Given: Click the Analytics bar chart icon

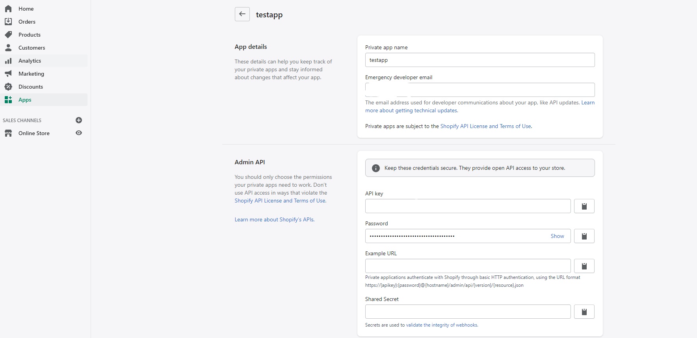Looking at the screenshot, I should [x=8, y=61].
